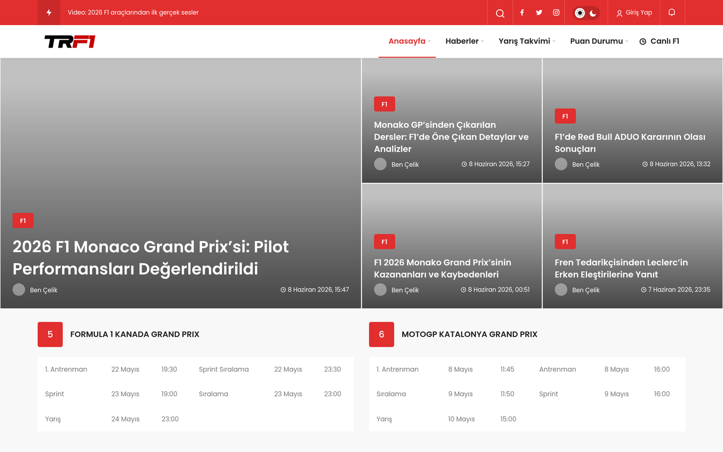
Task: Click author avatar on Fren Tedarikçisinden card
Action: 561,290
